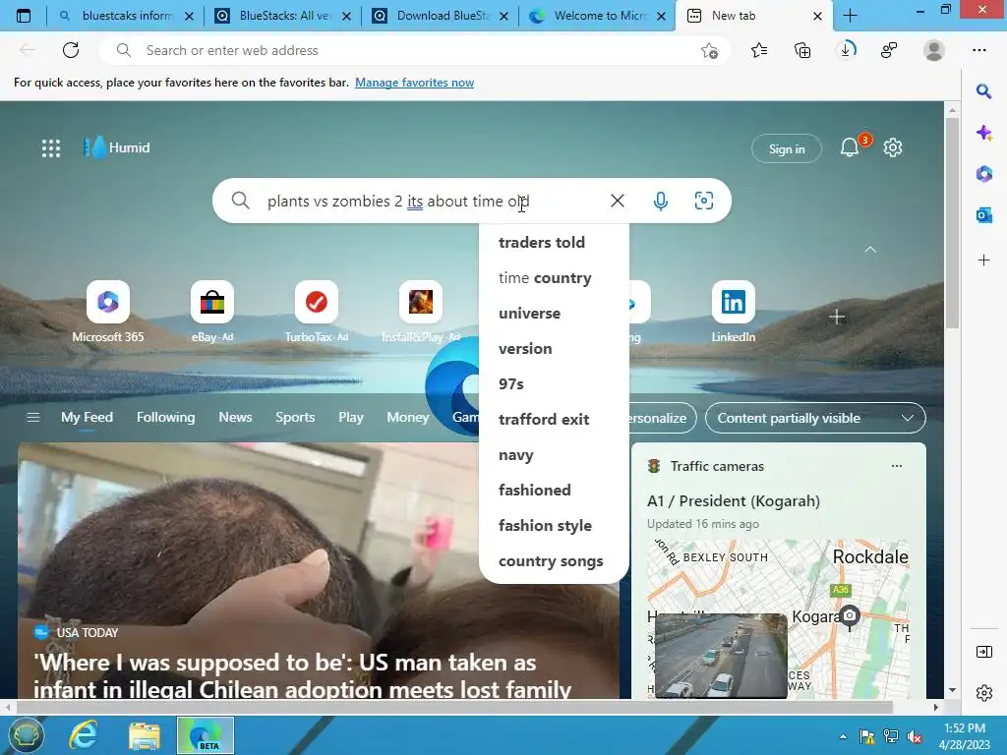Select the Money feed tab

pyautogui.click(x=407, y=417)
